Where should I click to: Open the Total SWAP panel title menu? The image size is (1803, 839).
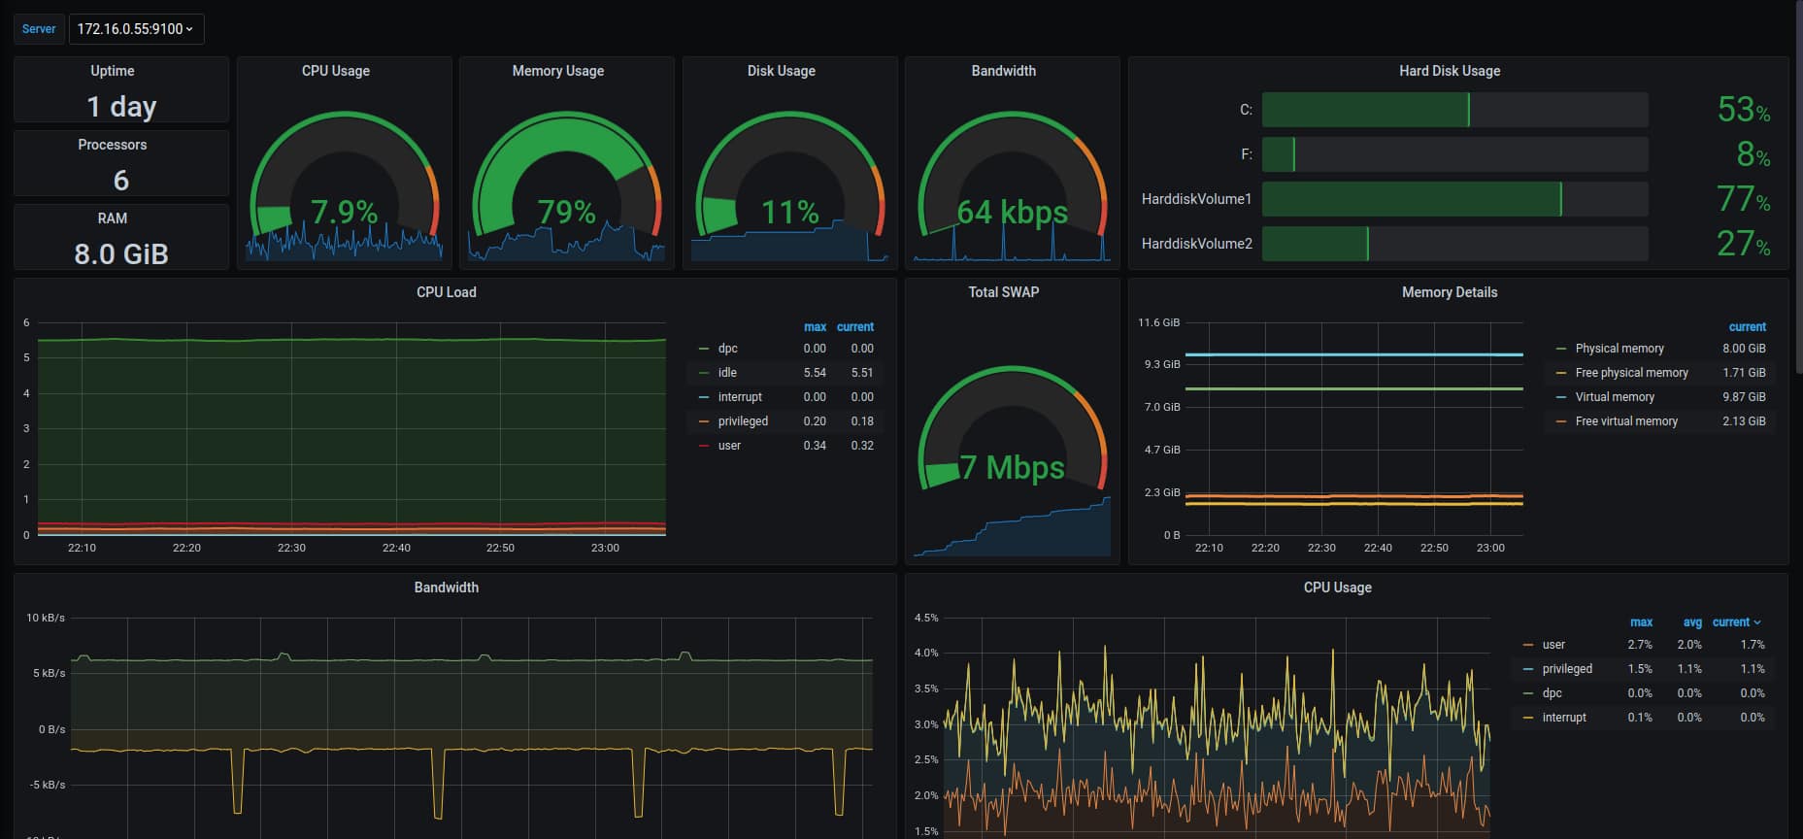click(x=1003, y=292)
